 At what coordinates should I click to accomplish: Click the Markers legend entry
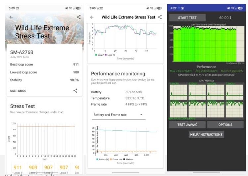click(x=128, y=159)
